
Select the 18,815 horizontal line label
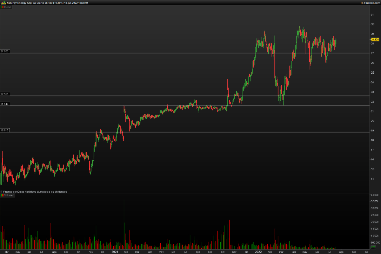tap(5, 130)
